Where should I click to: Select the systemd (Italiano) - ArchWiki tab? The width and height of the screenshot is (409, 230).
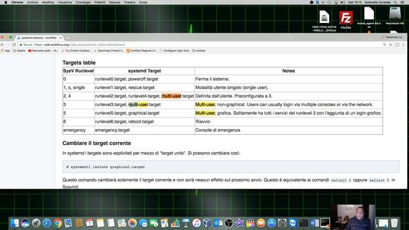[38, 38]
